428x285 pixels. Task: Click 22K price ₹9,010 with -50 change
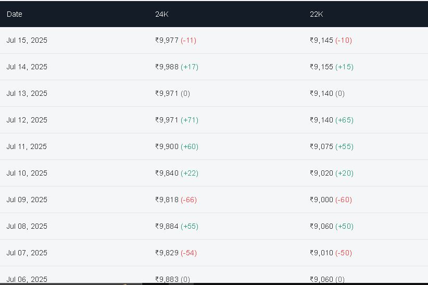coord(331,253)
